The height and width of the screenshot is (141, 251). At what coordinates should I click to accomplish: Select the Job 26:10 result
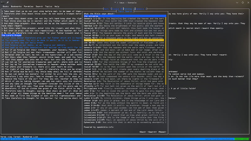tap(124, 76)
